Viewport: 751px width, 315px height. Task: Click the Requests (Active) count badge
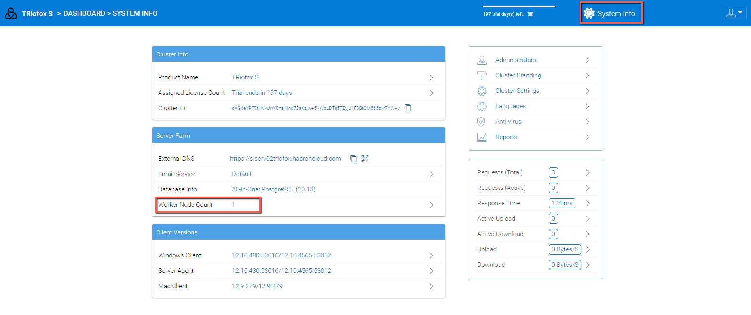pos(553,188)
